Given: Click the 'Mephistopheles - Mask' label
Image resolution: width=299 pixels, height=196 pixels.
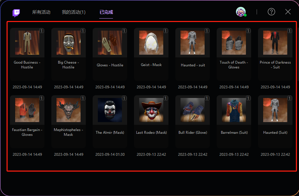Looking at the screenshot, I should click(x=69, y=132).
